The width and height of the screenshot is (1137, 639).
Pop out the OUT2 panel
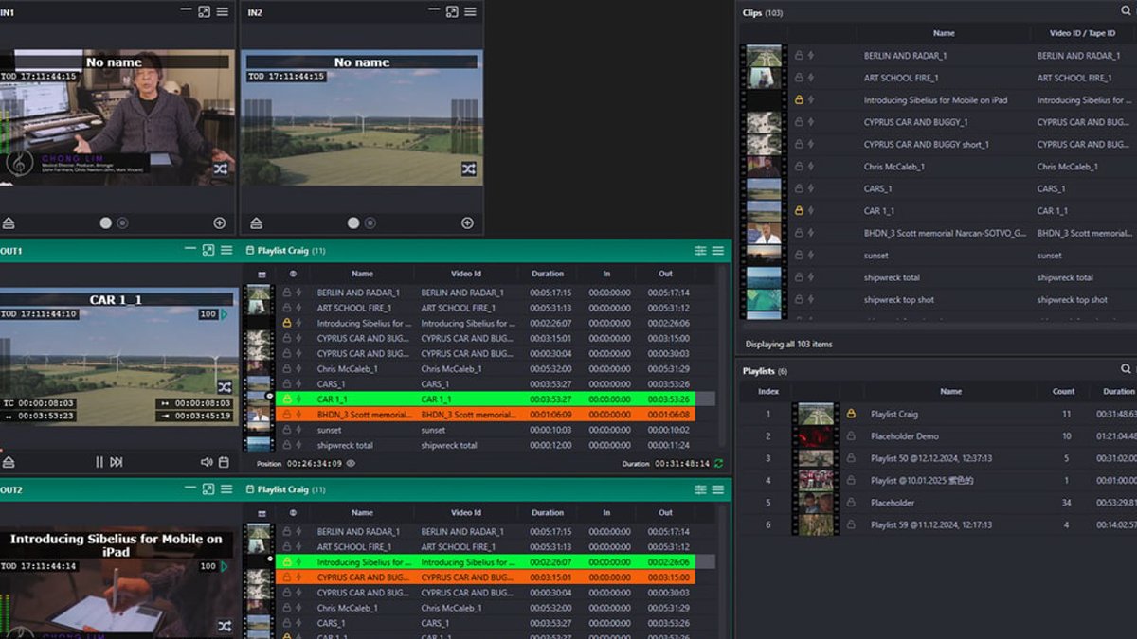tap(208, 488)
